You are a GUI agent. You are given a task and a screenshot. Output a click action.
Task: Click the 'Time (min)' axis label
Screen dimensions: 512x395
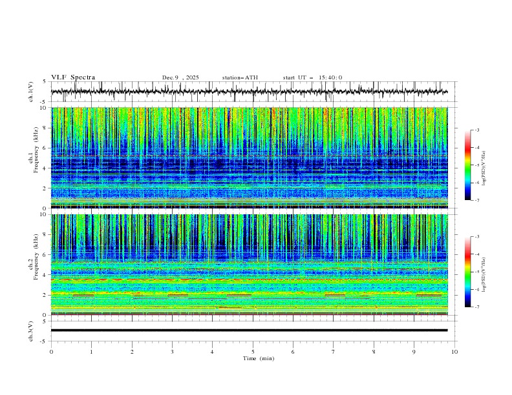coord(259,358)
